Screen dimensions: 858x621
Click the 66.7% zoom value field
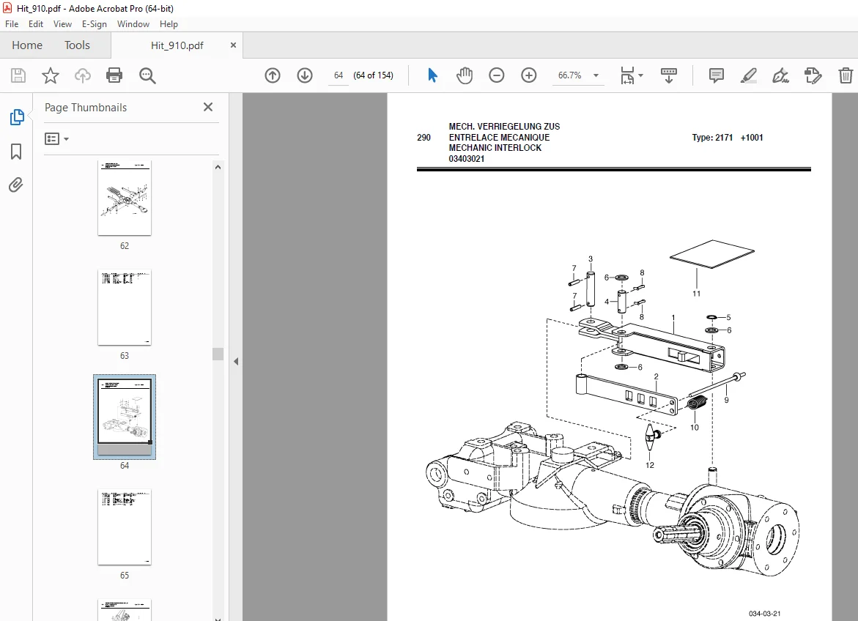coord(569,75)
